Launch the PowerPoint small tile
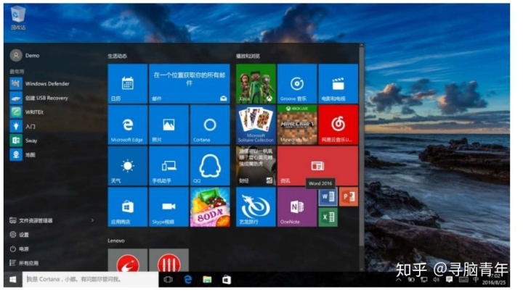 [349, 196]
